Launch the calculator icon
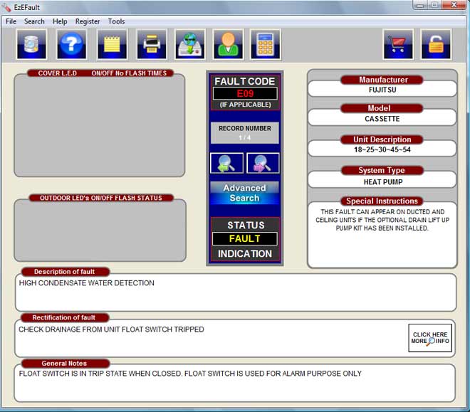The height and width of the screenshot is (412, 470). 265,44
